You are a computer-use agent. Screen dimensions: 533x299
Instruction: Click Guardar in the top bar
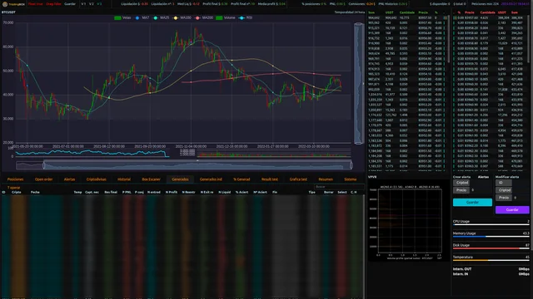coord(70,4)
